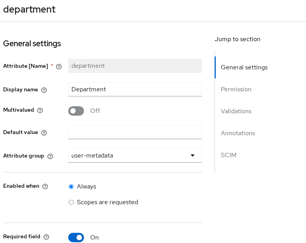Open the Display name help icon
Viewport: 306px width, 243px height.
(x=44, y=90)
